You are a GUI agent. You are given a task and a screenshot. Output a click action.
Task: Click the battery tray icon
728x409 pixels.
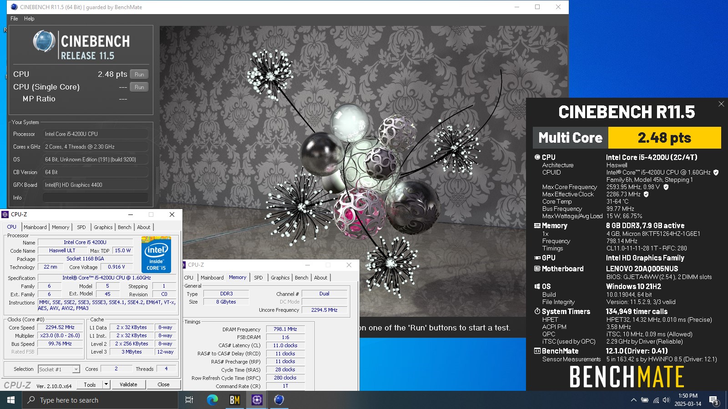[645, 400]
